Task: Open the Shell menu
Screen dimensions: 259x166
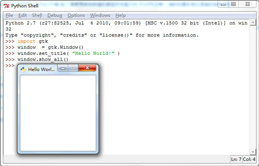Action: [37, 16]
